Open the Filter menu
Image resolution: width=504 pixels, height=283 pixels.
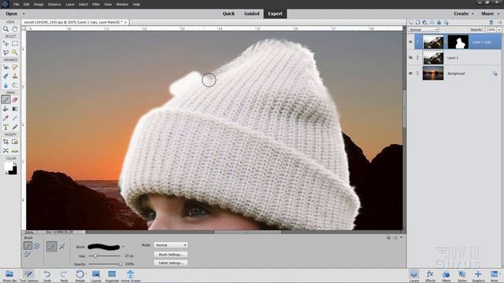click(x=96, y=4)
